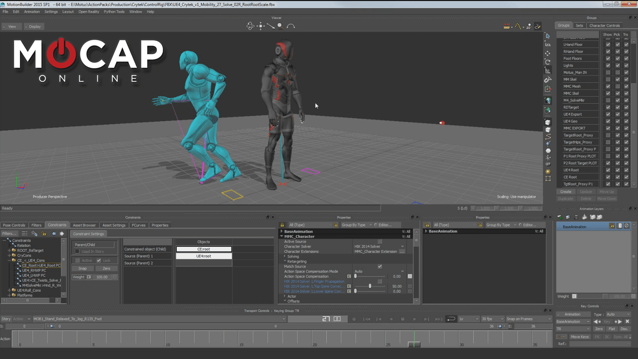Toggle the Show checkbox for Lights group
The width and height of the screenshot is (638, 359).
click(x=608, y=65)
